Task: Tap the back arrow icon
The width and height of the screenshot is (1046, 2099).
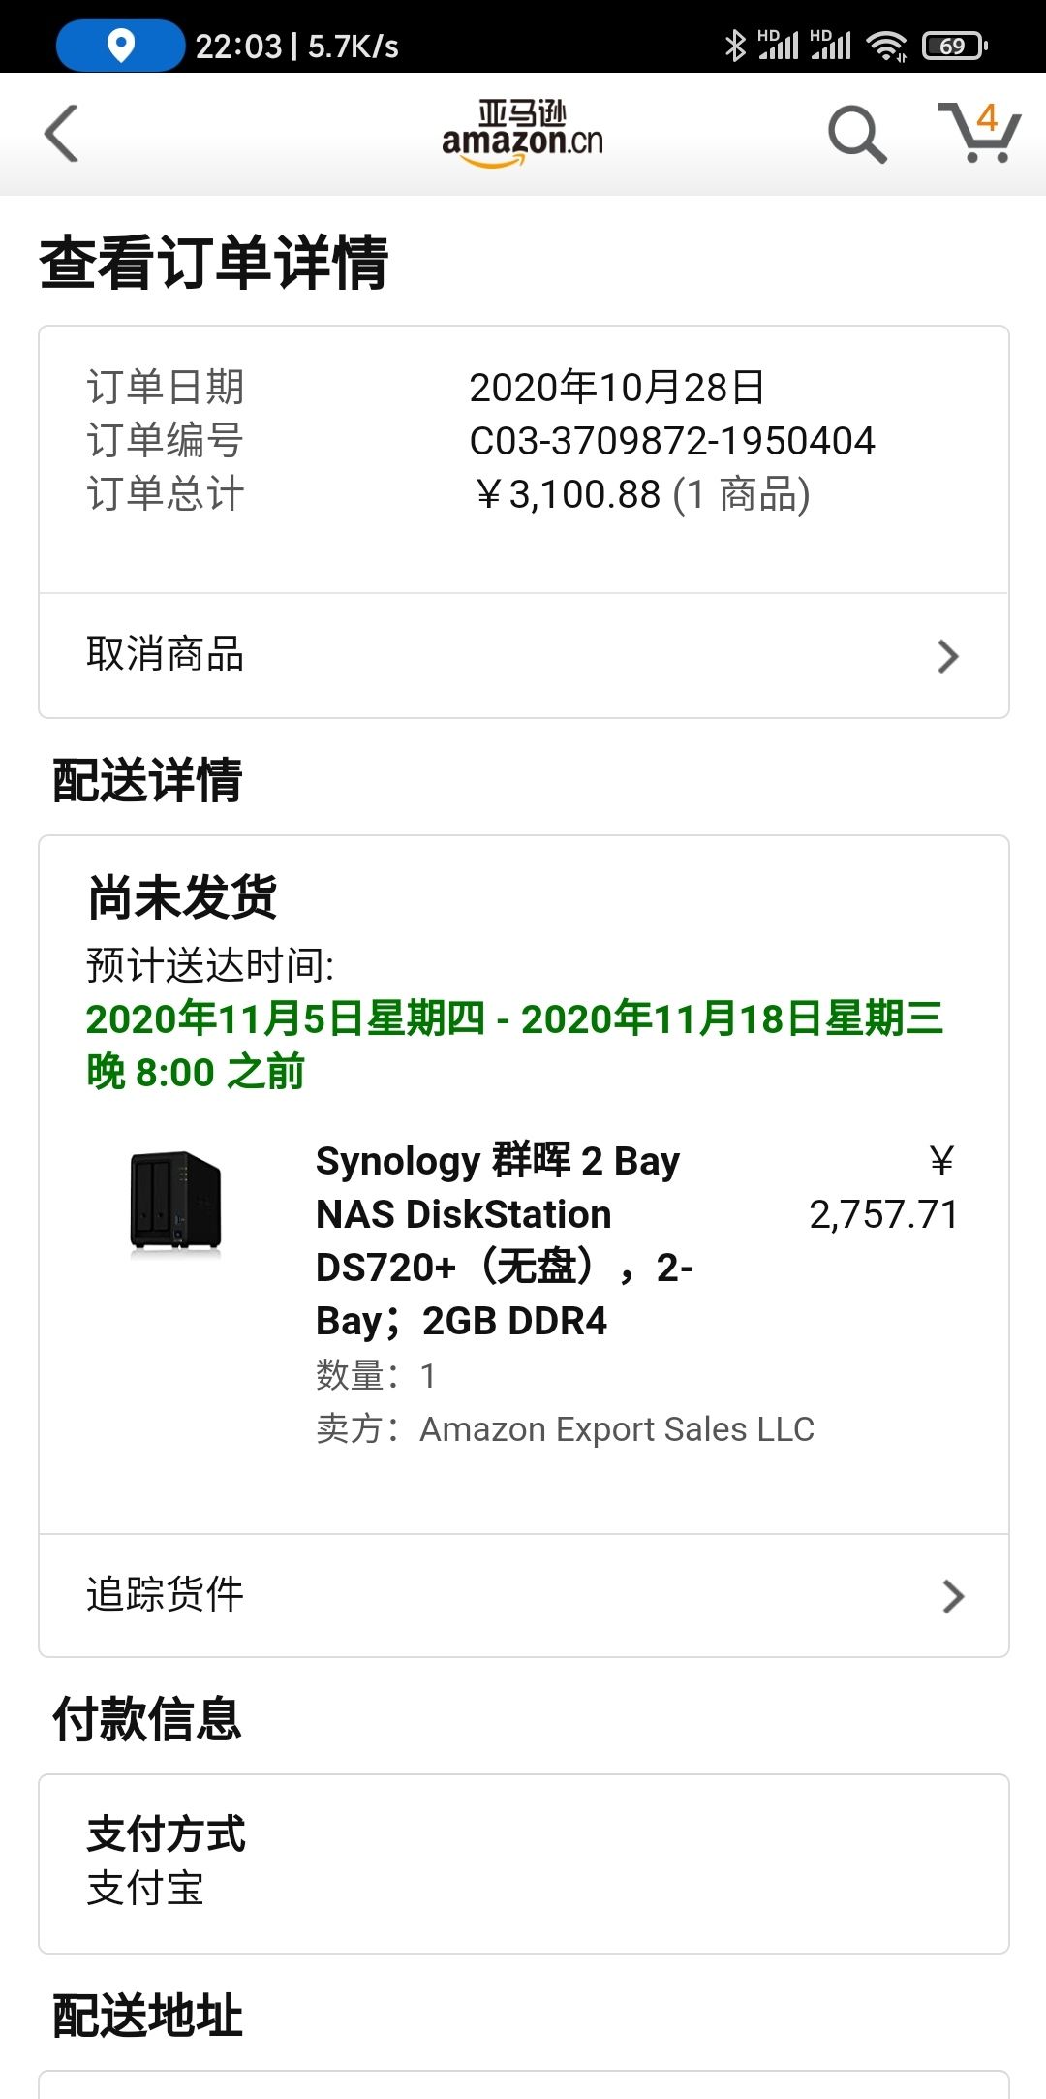Action: [x=61, y=134]
